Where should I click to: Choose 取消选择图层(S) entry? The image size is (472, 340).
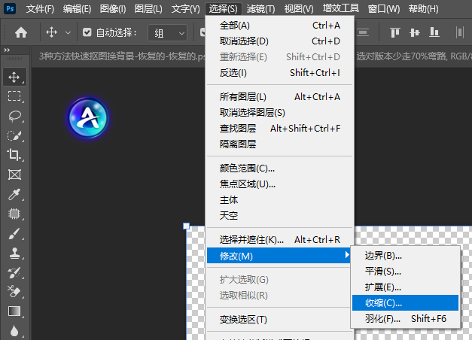point(279,113)
